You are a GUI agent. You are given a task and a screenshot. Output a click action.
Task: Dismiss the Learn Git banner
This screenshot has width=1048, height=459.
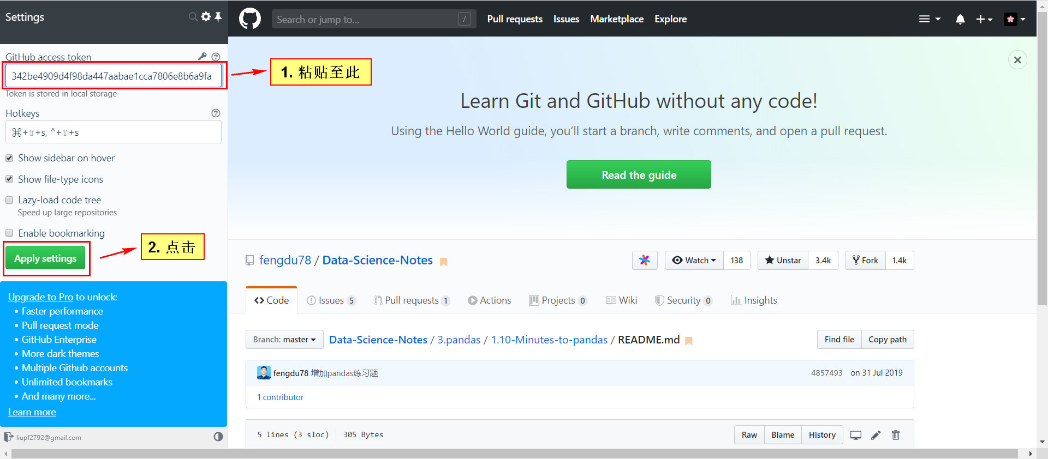1017,60
